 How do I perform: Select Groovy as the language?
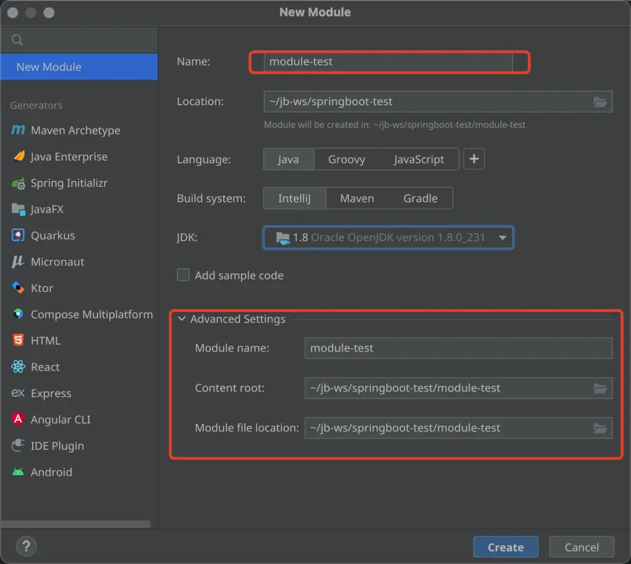pyautogui.click(x=346, y=159)
